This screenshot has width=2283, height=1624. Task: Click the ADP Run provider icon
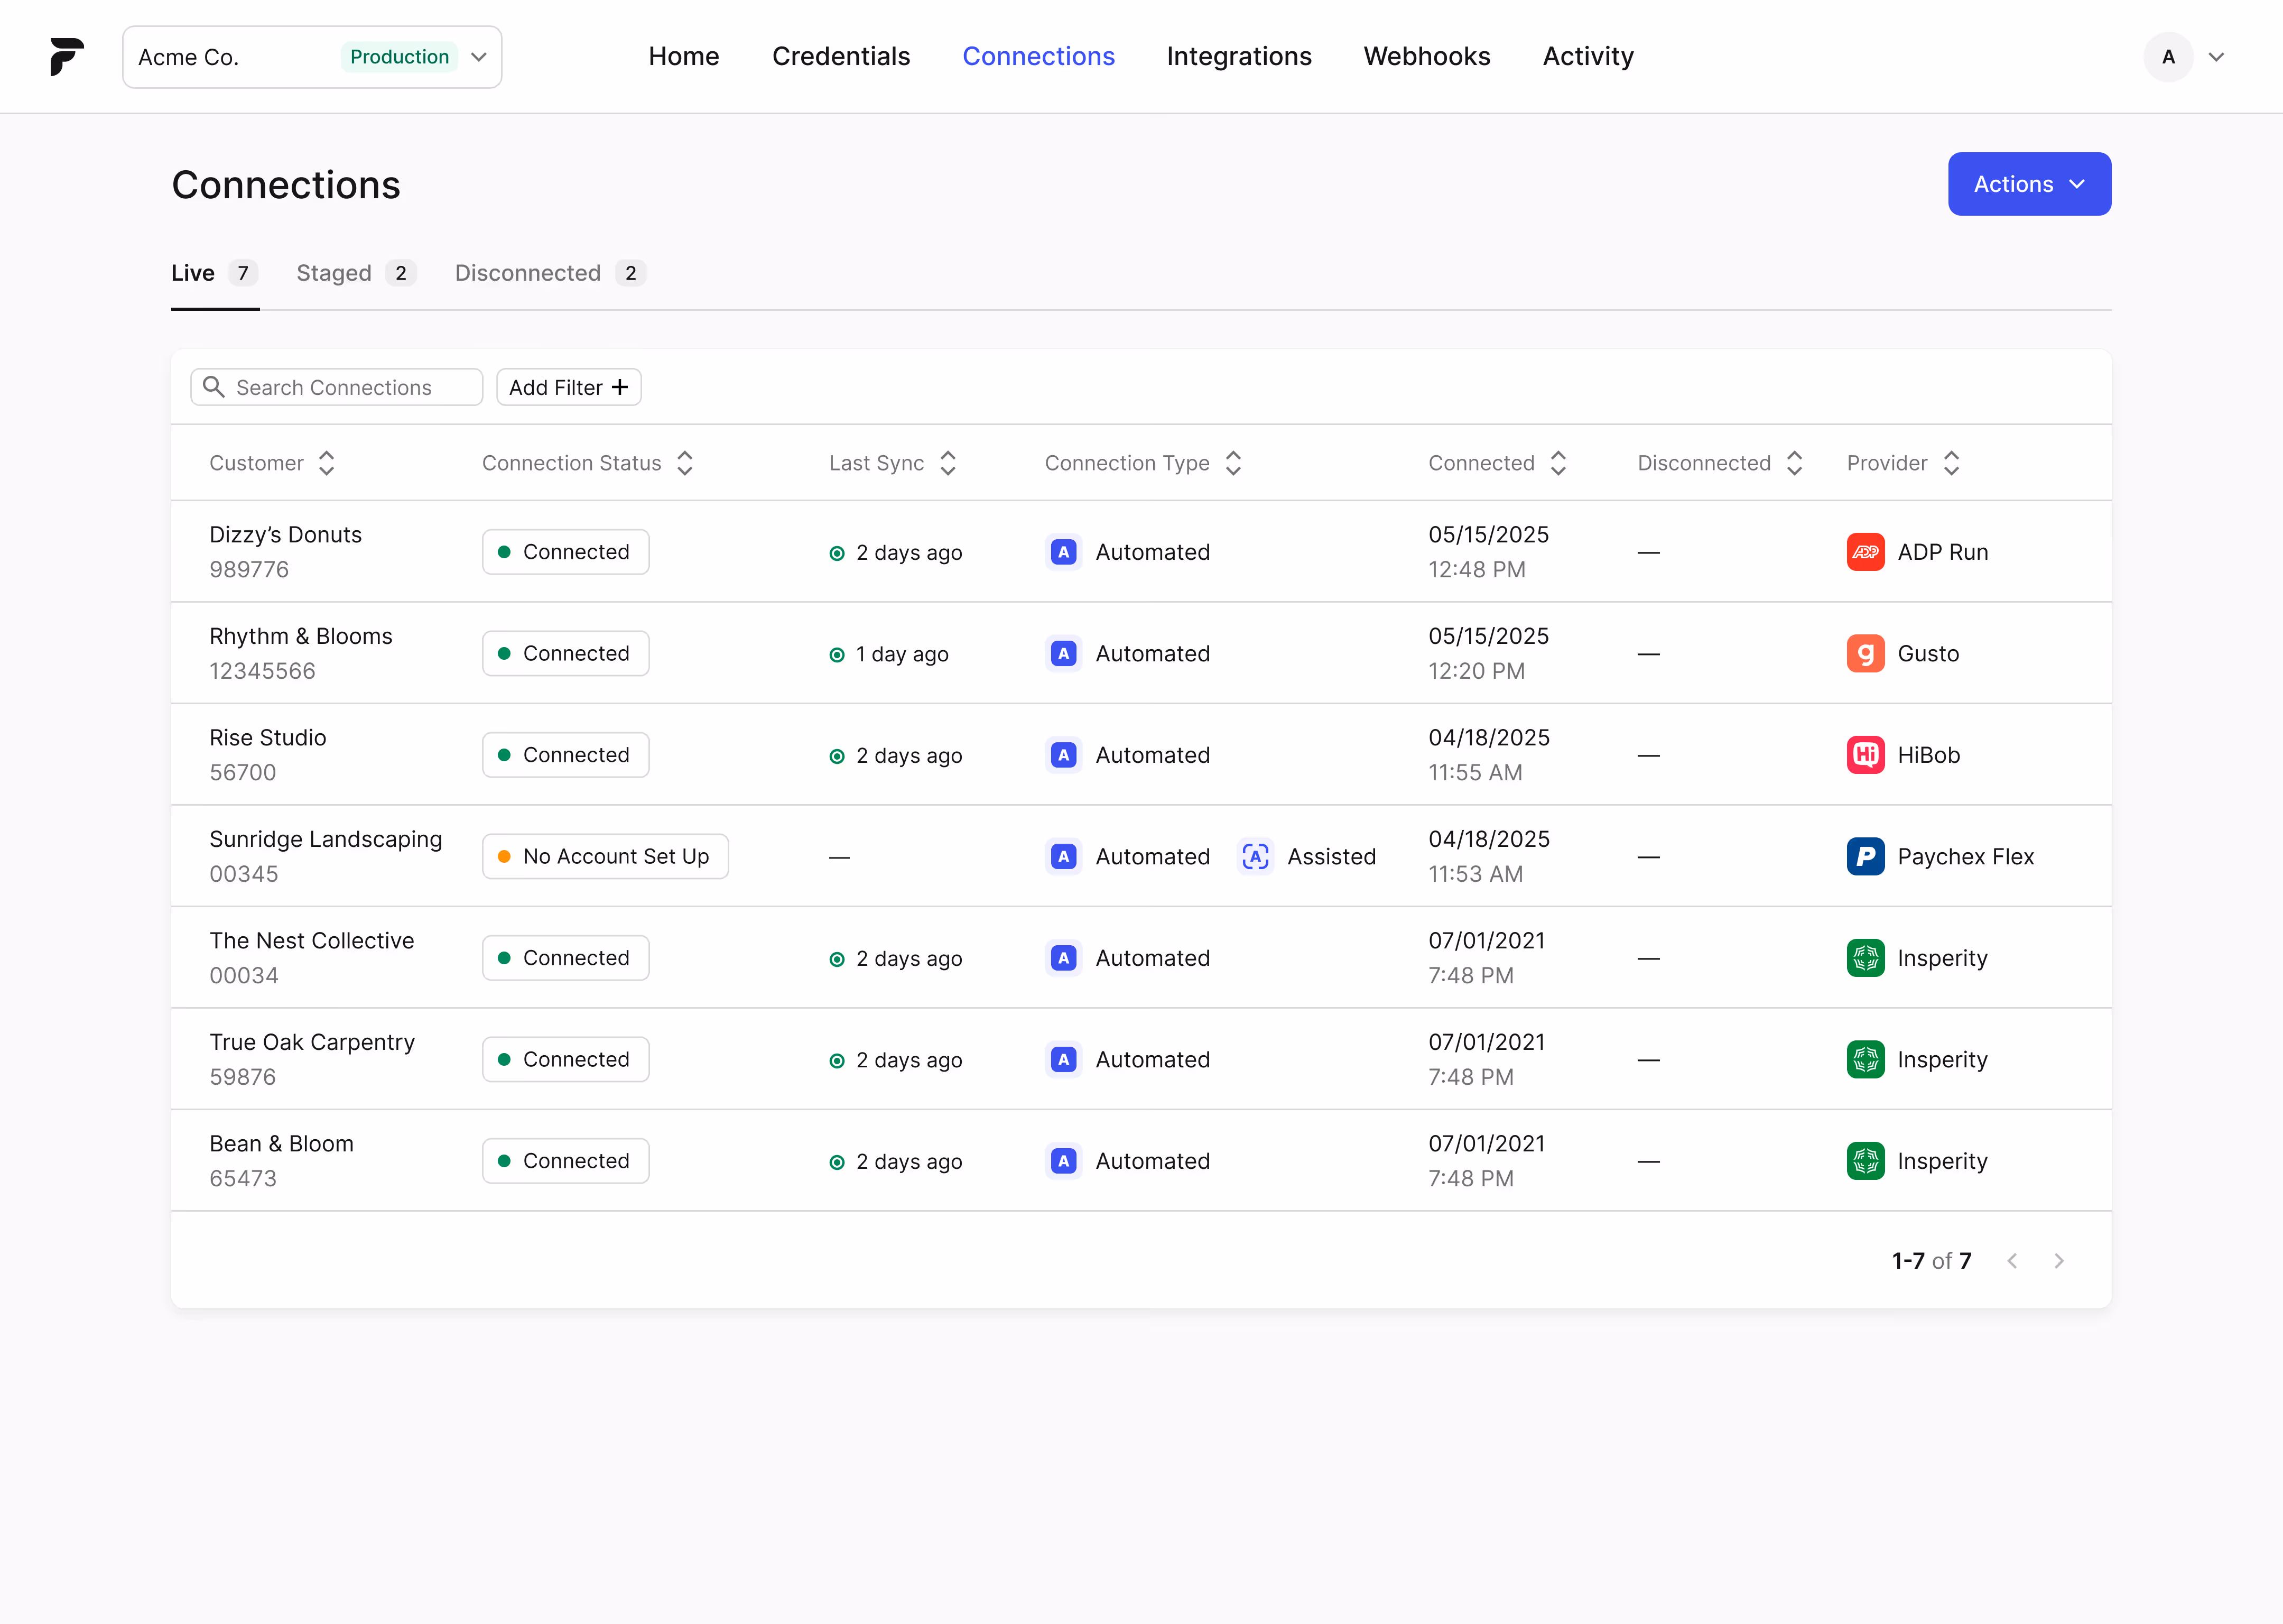[x=1865, y=551]
